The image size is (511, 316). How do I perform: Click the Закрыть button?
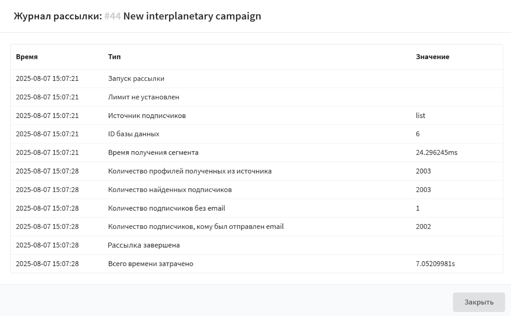(479, 302)
